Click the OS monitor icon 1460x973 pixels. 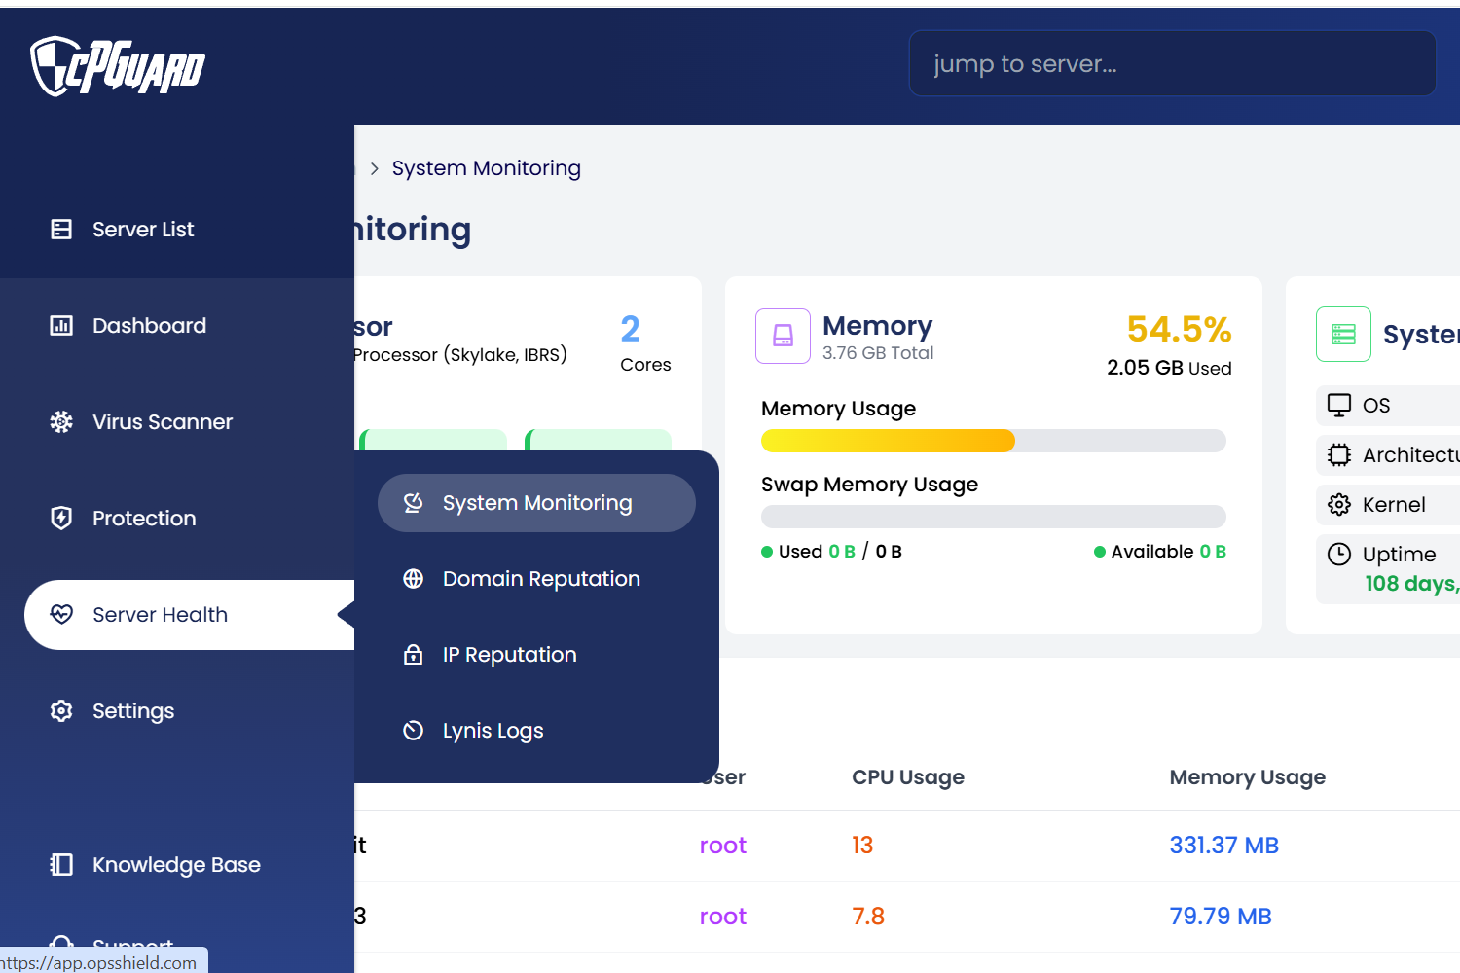1339,405
